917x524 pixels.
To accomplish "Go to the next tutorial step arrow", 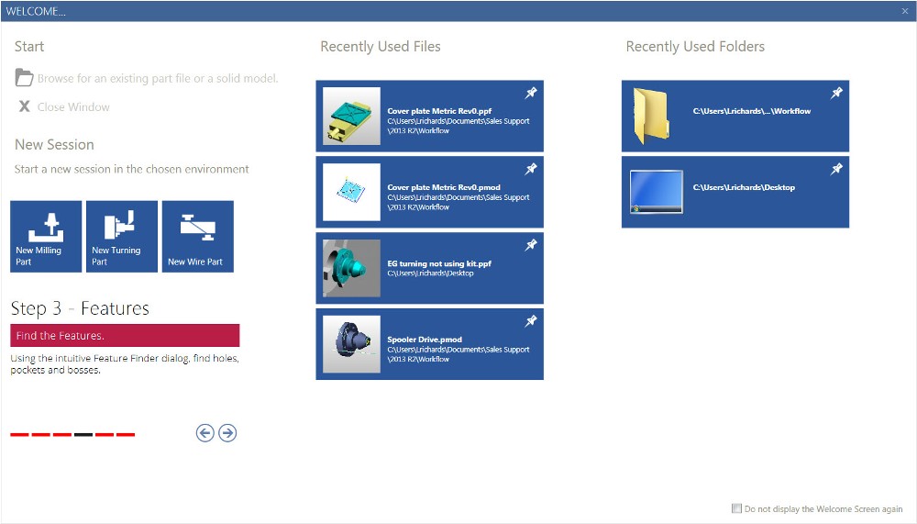I will click(227, 433).
